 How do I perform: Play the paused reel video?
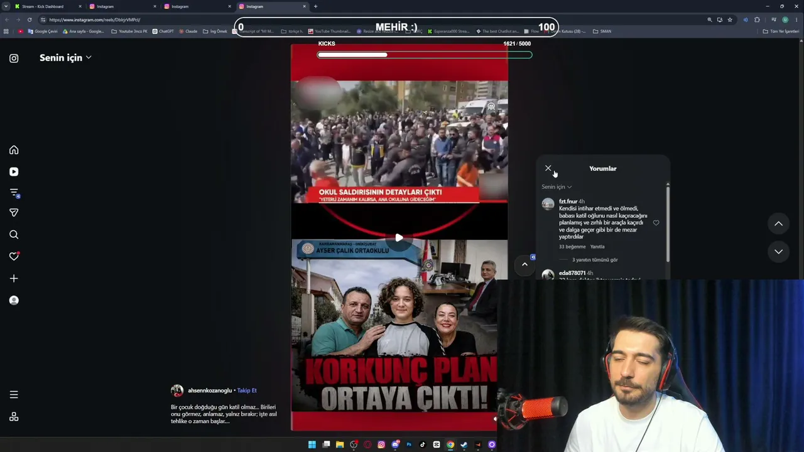tap(399, 238)
